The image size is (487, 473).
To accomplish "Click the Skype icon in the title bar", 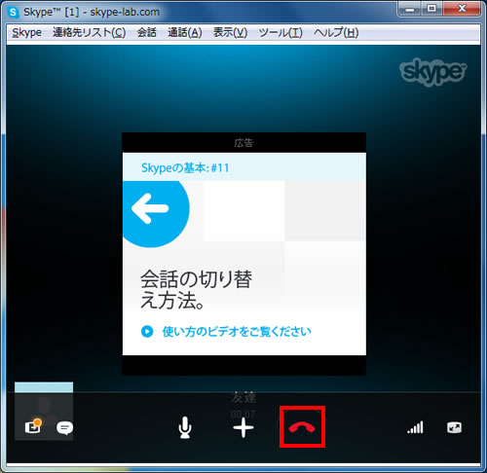I will (14, 13).
